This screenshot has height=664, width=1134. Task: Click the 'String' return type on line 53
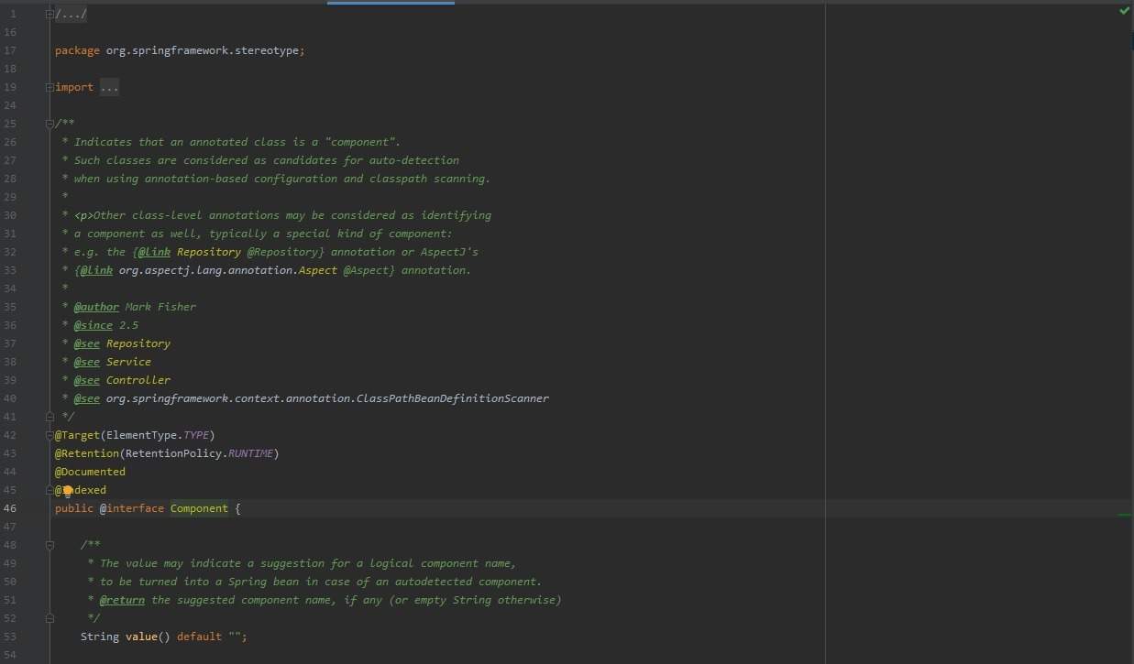click(x=100, y=637)
